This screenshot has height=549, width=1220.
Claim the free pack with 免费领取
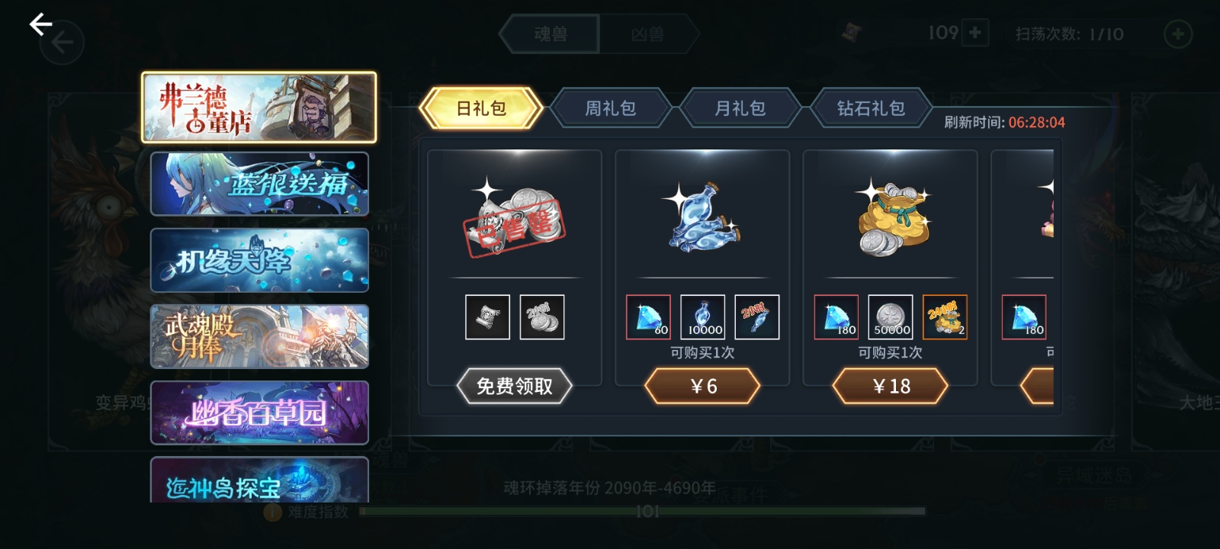[x=515, y=387]
